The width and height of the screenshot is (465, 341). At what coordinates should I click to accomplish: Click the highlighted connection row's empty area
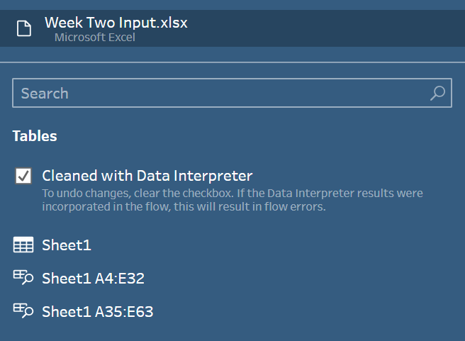326,28
